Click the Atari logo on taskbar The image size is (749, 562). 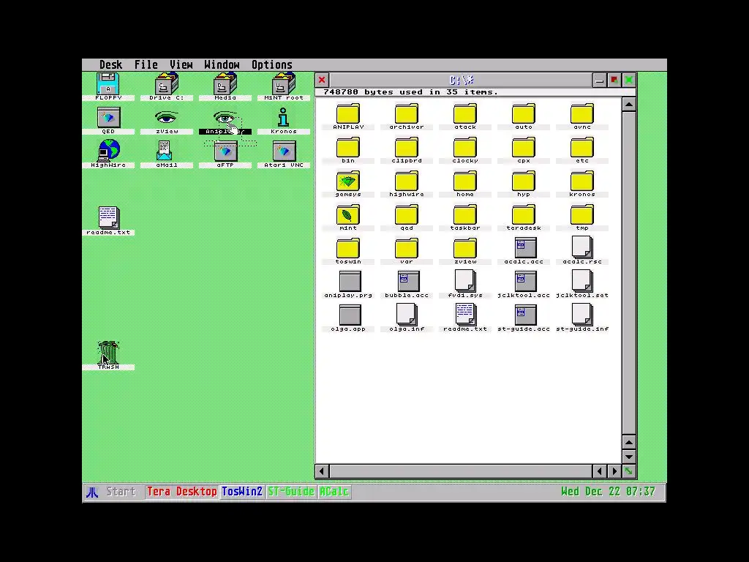pyautogui.click(x=93, y=492)
